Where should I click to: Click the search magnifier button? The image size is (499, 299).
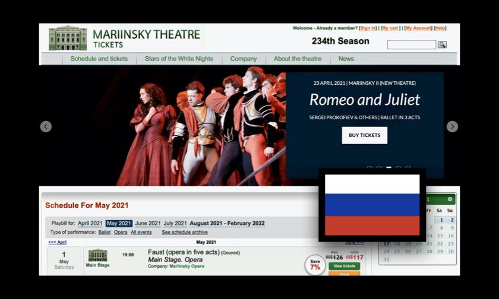442,44
